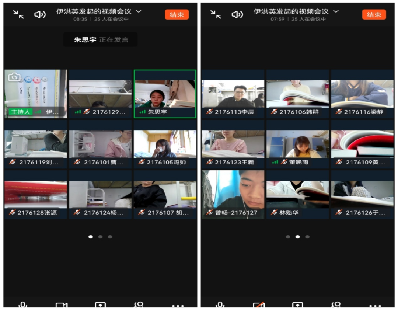Open more options in right screen toolbar
The height and width of the screenshot is (310, 398).
[375, 306]
